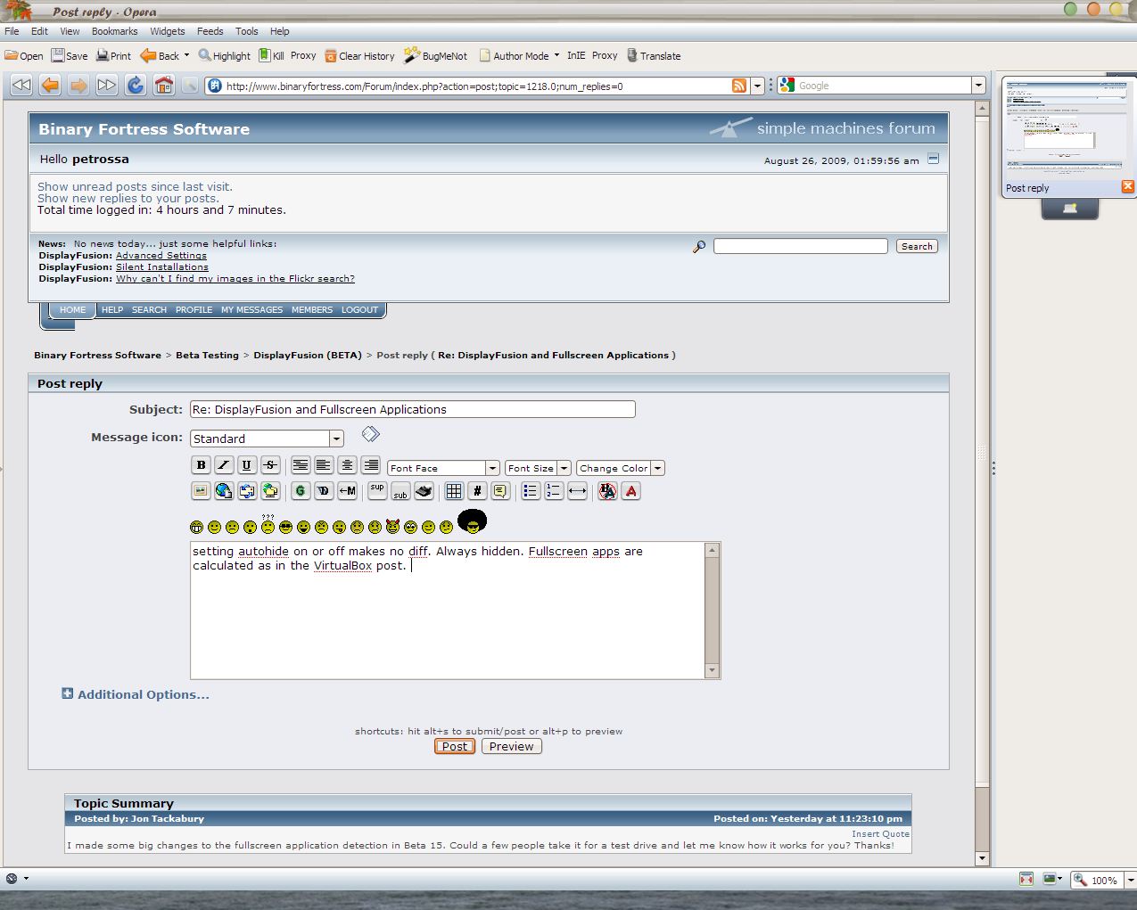Insert the question marks confused smiley

(268, 525)
